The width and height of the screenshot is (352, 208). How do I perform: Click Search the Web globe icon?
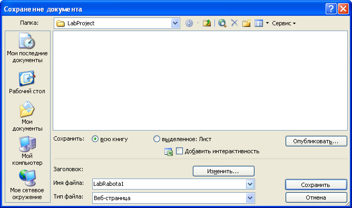[222, 23]
